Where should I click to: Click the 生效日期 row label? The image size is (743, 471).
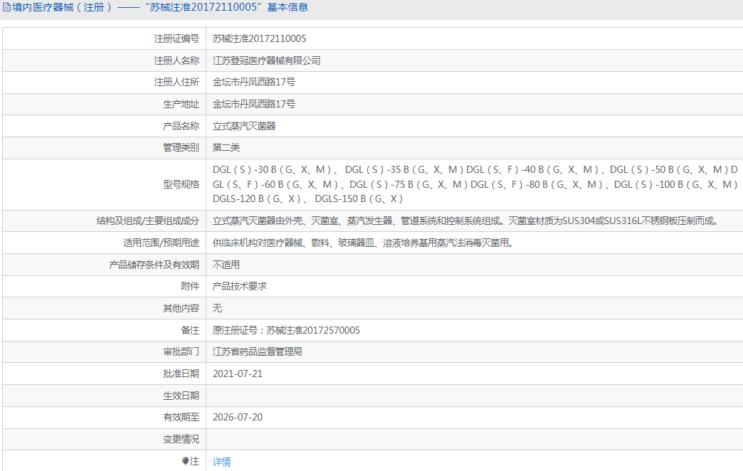181,396
